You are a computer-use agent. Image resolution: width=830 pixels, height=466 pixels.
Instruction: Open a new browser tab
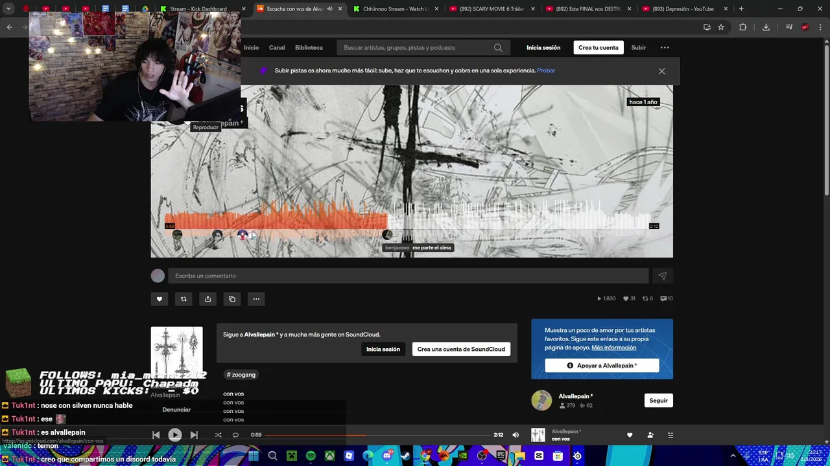click(x=741, y=9)
